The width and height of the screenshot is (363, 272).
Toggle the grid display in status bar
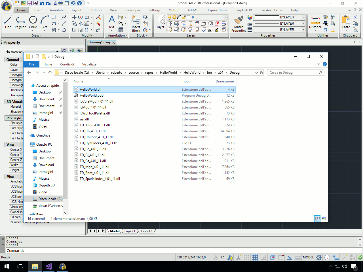255,258
